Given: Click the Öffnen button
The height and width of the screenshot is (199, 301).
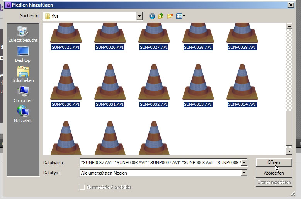Looking at the screenshot, I should point(274,162).
